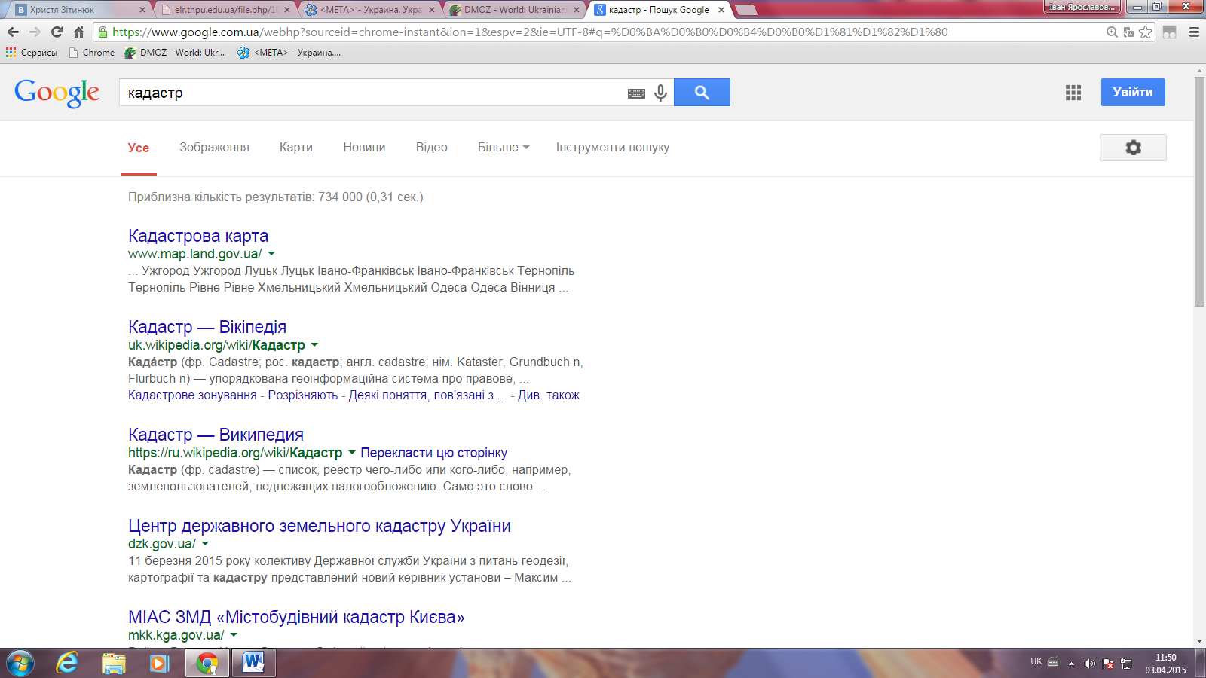The width and height of the screenshot is (1206, 678).
Task: Open Кадастр — Вікіпедія result
Action: pos(207,327)
